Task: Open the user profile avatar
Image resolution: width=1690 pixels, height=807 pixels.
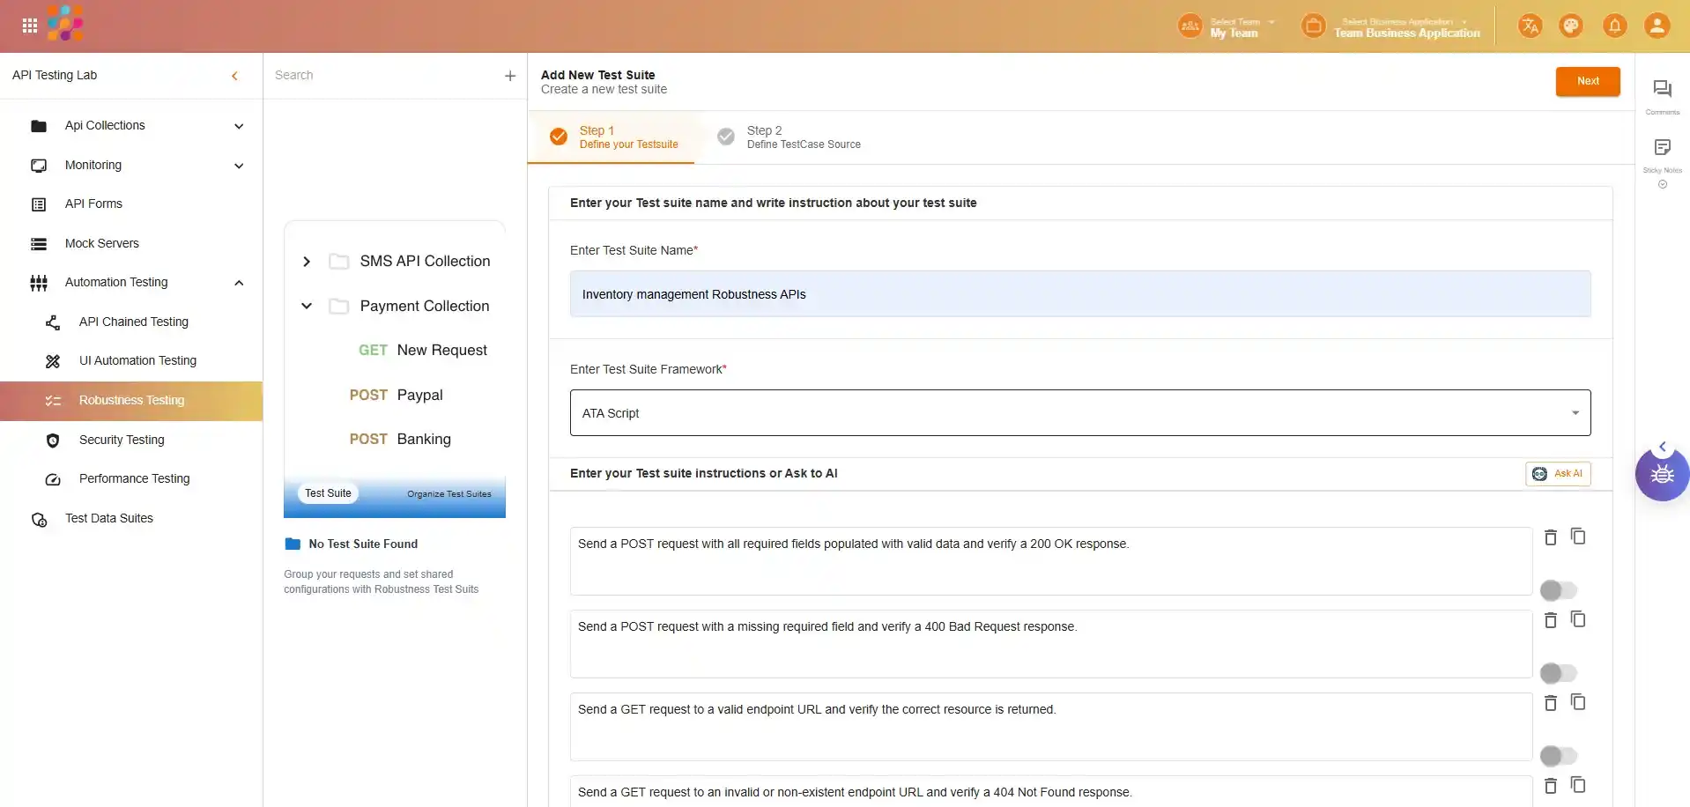Action: coord(1657,26)
